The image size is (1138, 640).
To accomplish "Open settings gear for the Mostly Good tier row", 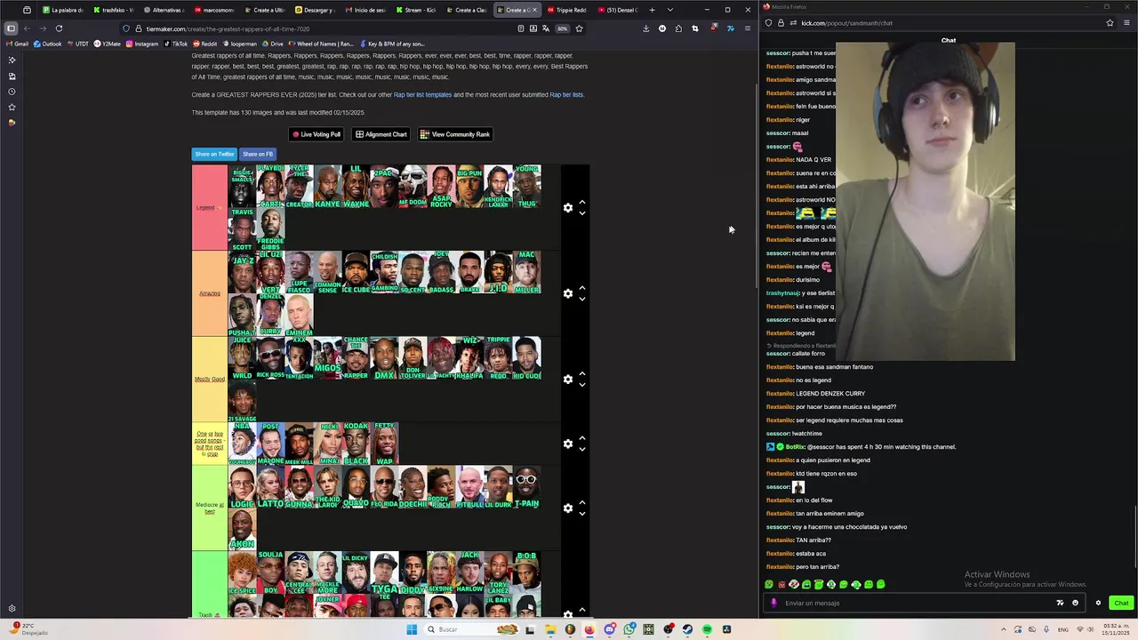I will click(568, 380).
